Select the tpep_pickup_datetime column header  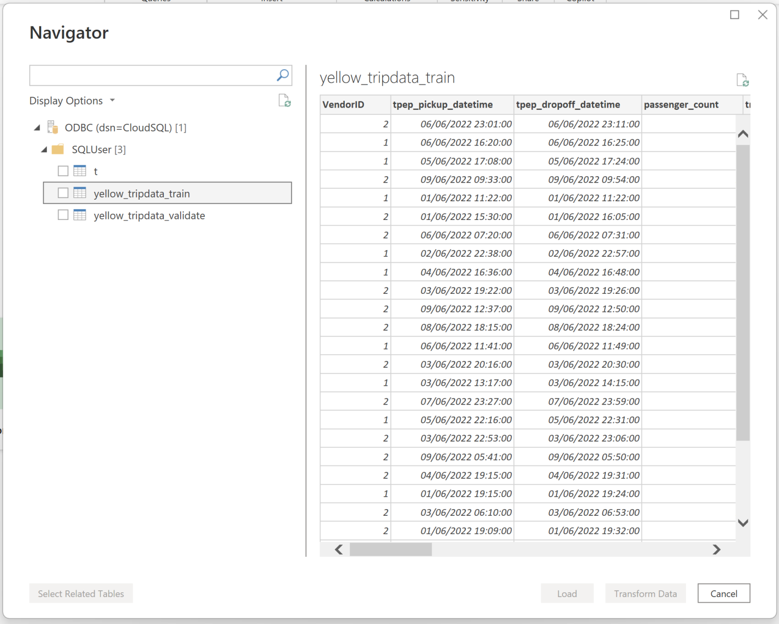point(443,105)
